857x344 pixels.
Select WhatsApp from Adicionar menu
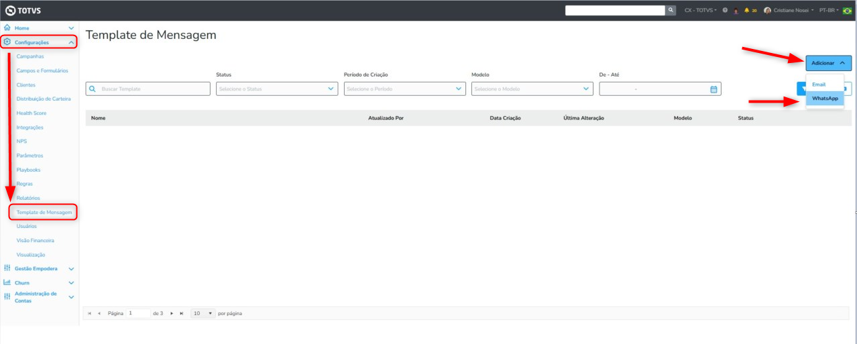(x=825, y=98)
